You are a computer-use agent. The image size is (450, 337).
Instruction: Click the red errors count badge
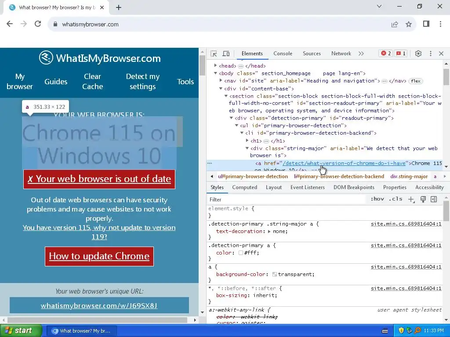click(x=386, y=54)
